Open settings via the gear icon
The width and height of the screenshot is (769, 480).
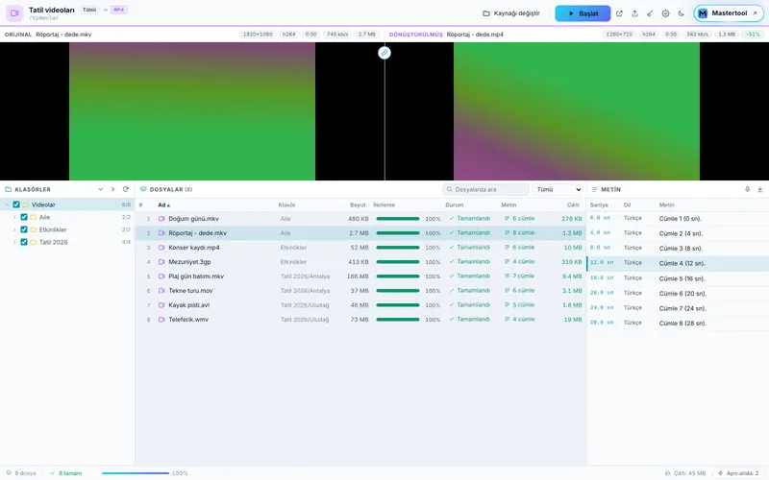pyautogui.click(x=665, y=13)
